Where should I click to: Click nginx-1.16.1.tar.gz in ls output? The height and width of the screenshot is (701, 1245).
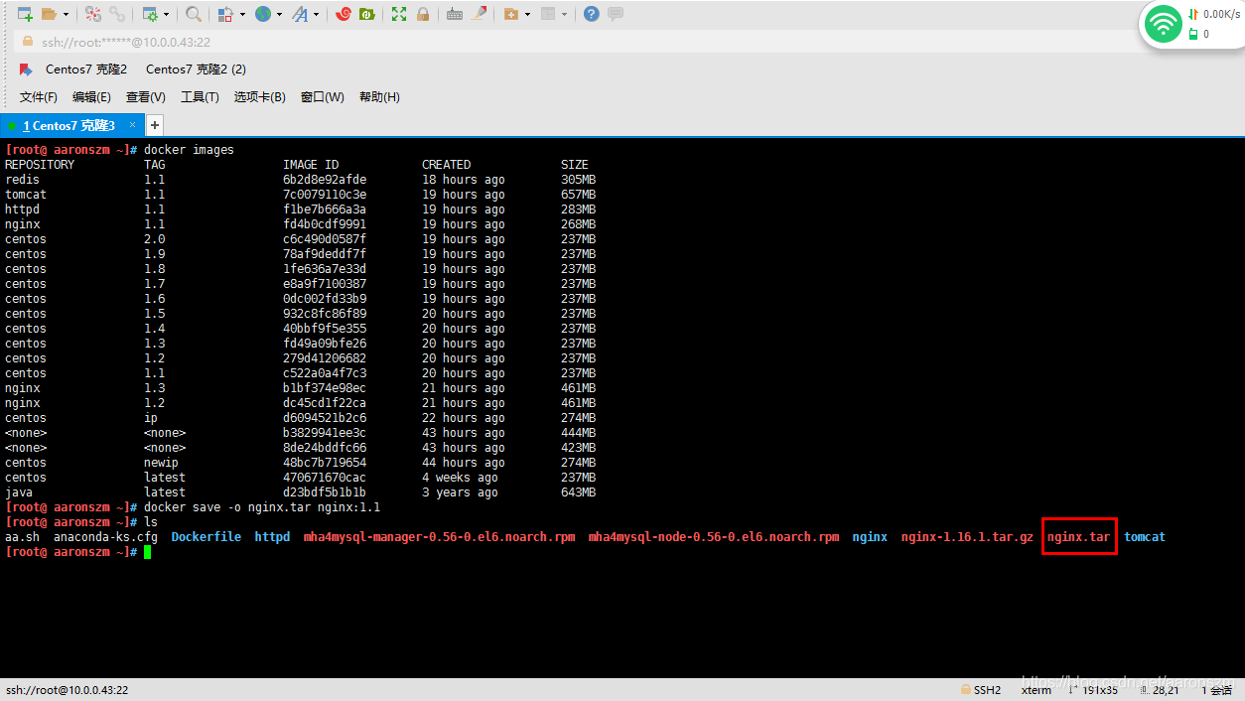click(x=967, y=537)
